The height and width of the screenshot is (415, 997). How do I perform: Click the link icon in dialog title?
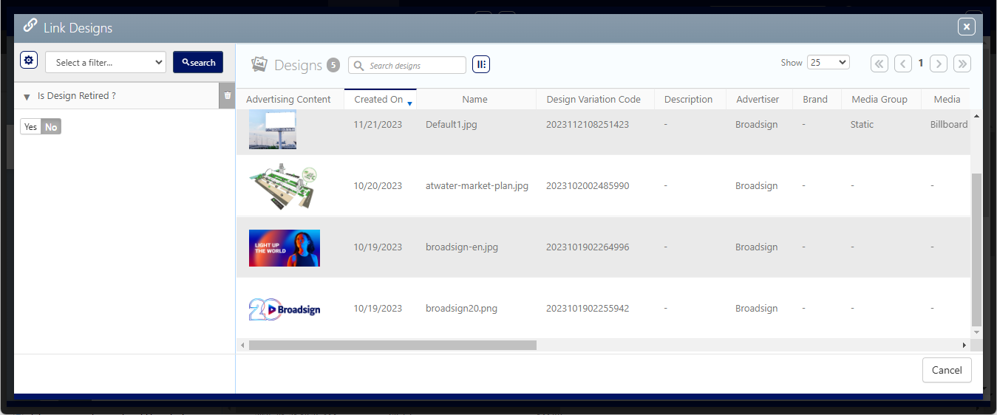(30, 25)
